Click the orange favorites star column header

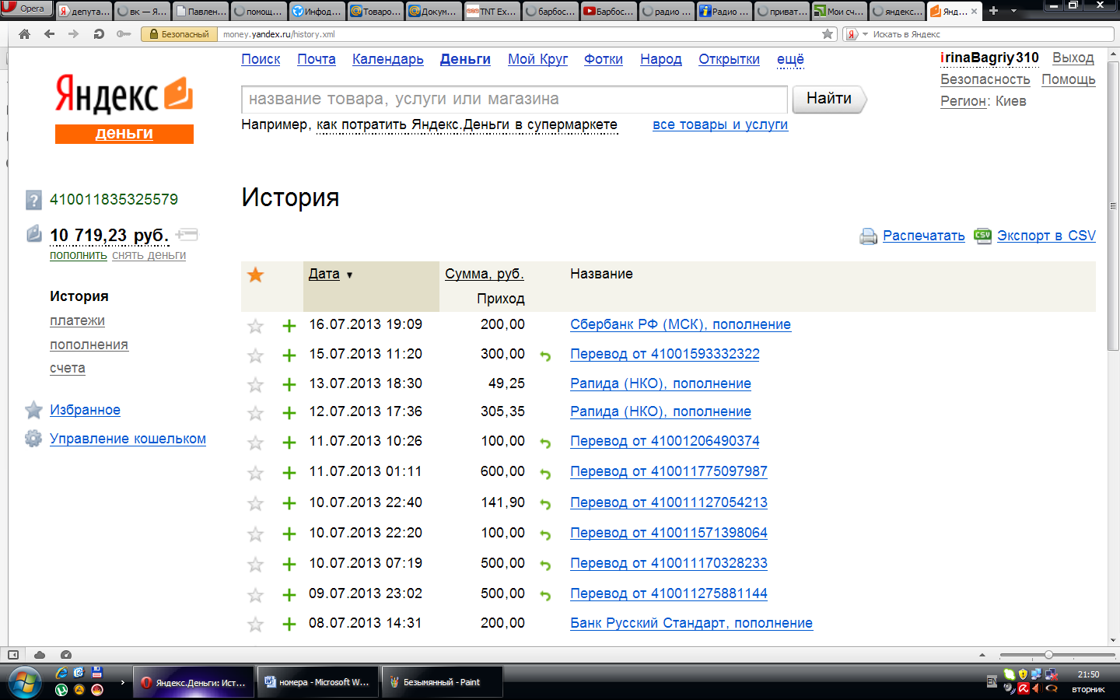(x=255, y=275)
